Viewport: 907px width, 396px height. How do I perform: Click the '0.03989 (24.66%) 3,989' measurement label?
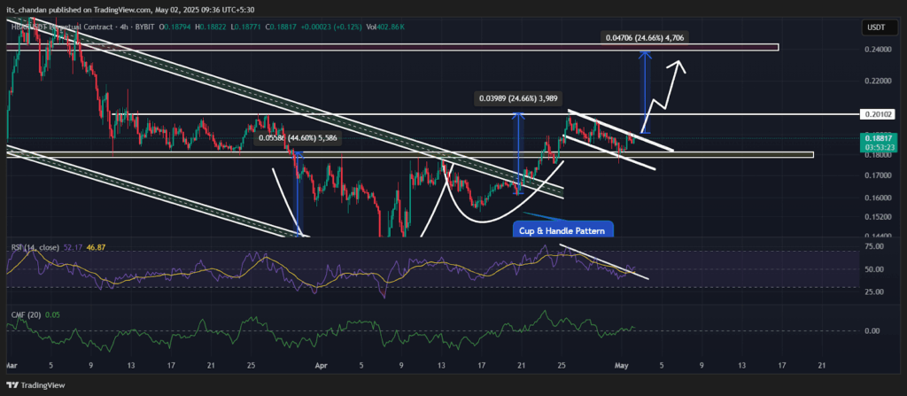coord(520,98)
